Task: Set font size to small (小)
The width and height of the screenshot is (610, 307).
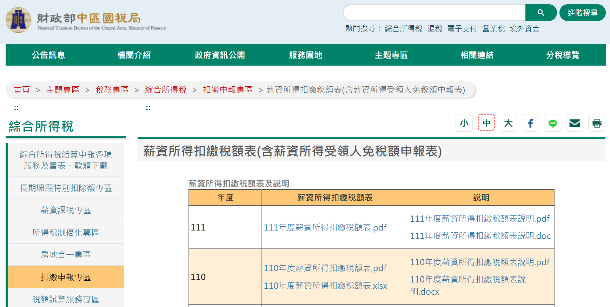Action: (x=464, y=123)
